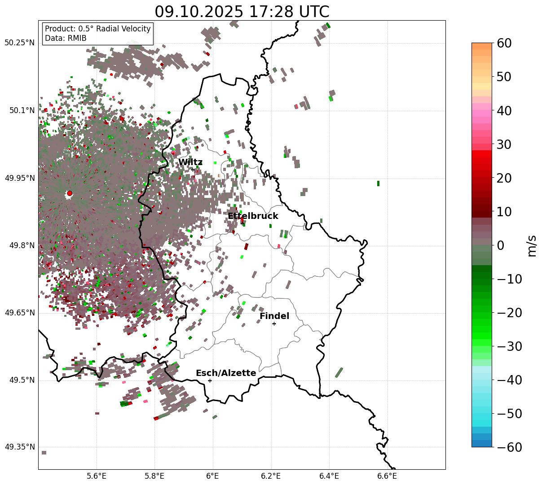The image size is (542, 485).
Task: Click the −30 colorbar tick label
Action: (x=509, y=346)
